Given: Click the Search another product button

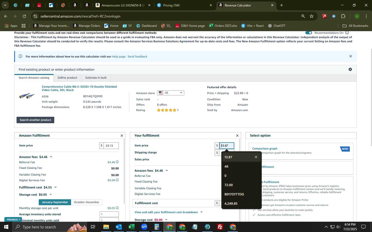Looking at the screenshot, I should tap(35, 120).
